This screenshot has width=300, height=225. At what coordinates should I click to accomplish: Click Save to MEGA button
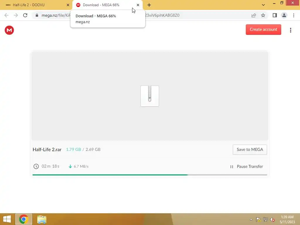tap(250, 150)
